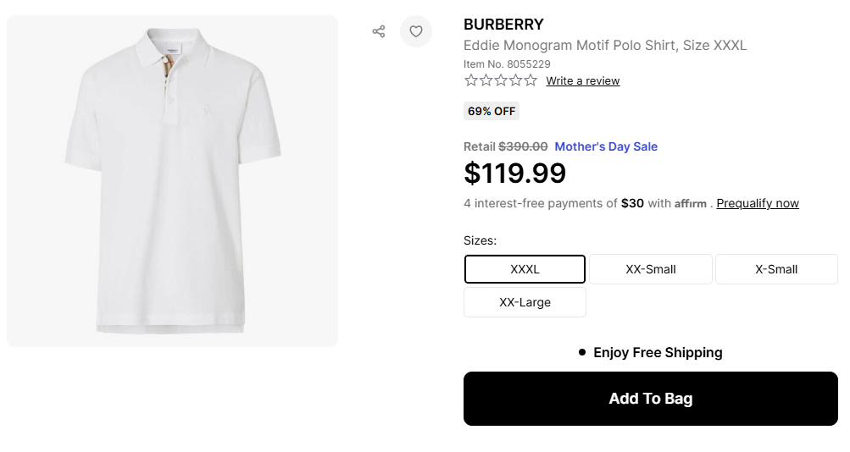850x452 pixels.
Task: Select the XXXL size option
Action: [x=525, y=269]
